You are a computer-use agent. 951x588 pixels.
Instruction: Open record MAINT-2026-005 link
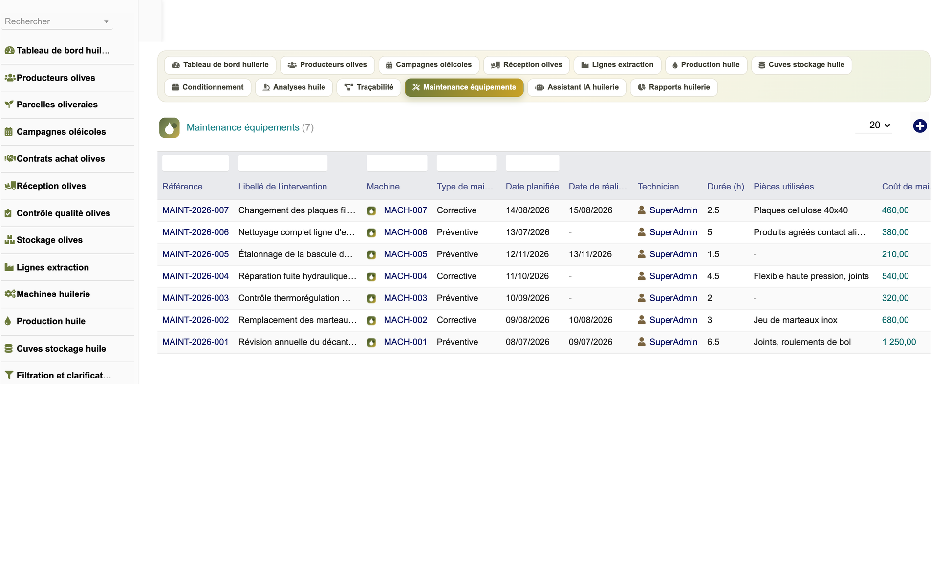click(195, 254)
